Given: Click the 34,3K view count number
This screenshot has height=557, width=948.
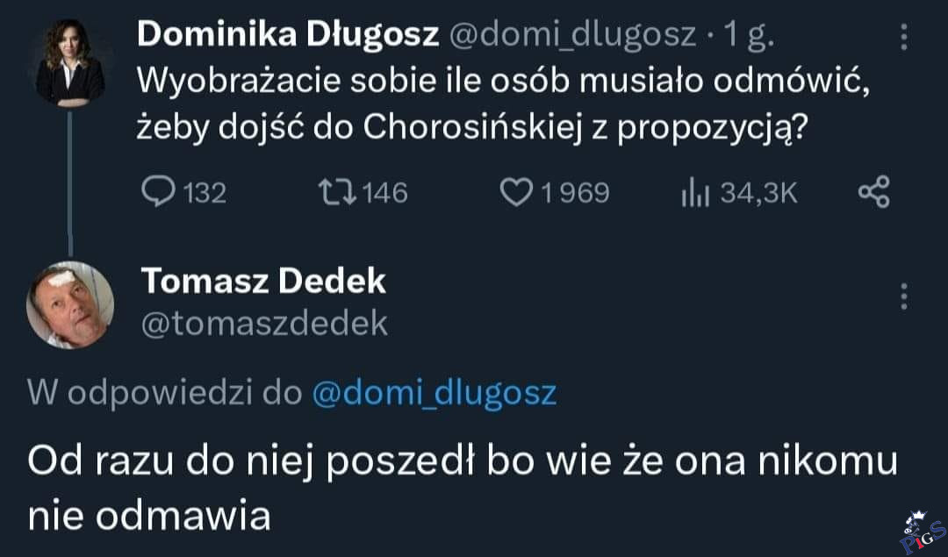Looking at the screenshot, I should point(759,192).
